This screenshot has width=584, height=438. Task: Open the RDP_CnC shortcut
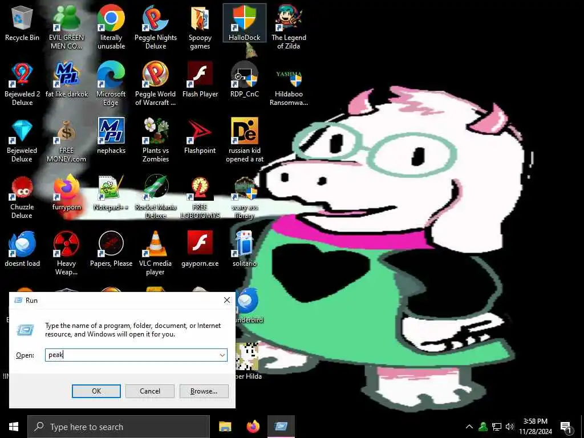(244, 80)
